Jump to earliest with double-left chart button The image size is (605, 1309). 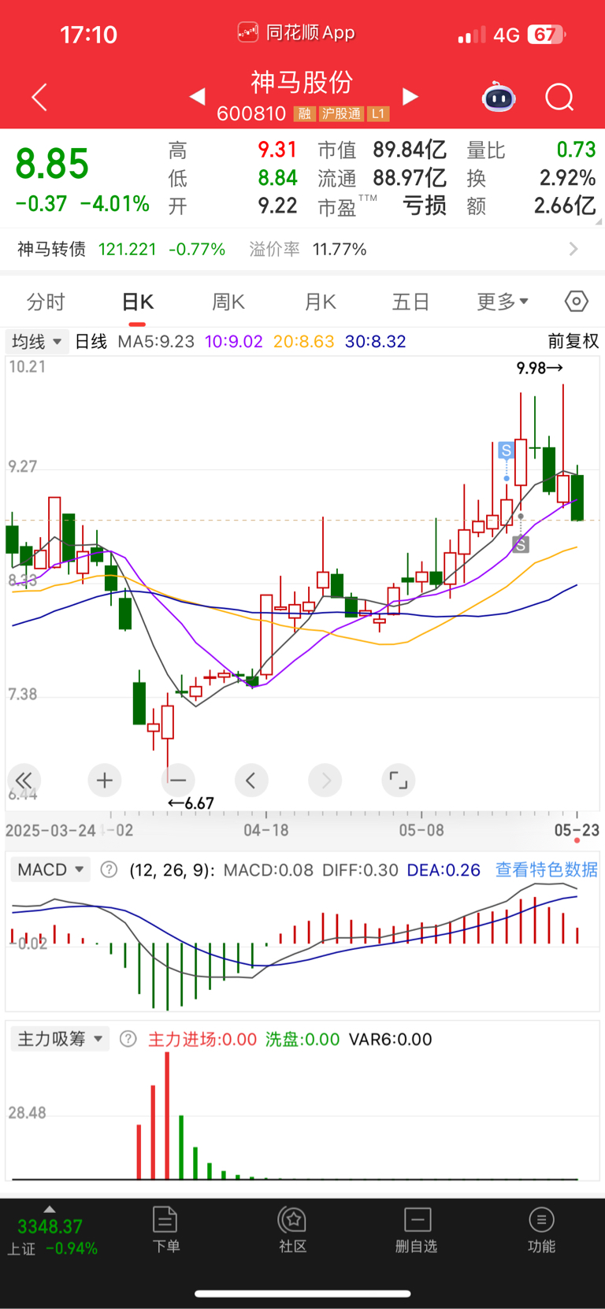click(x=24, y=781)
